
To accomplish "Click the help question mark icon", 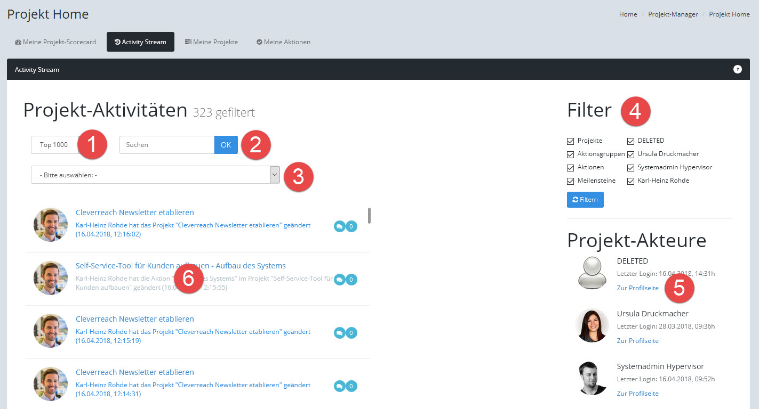I will point(737,69).
